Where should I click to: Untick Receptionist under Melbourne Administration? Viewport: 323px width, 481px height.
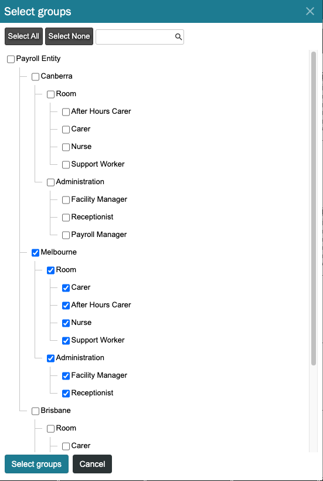click(x=66, y=394)
